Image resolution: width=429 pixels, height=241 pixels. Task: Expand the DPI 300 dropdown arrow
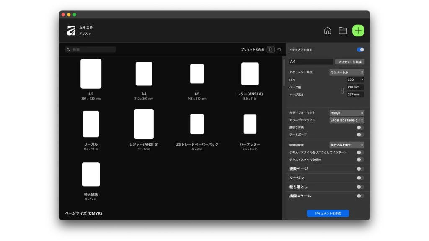tap(362, 79)
